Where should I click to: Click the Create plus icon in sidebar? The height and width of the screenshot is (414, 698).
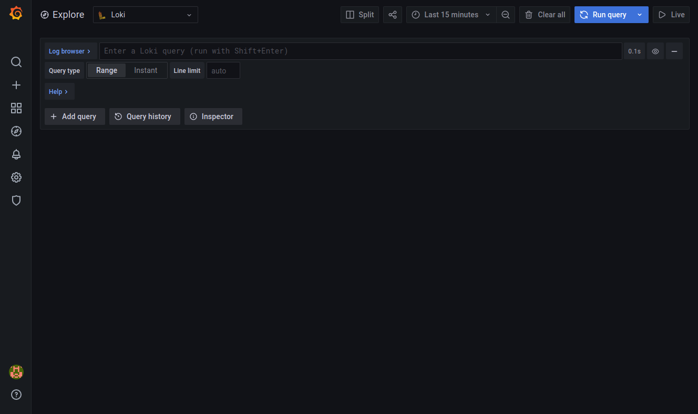coord(16,85)
